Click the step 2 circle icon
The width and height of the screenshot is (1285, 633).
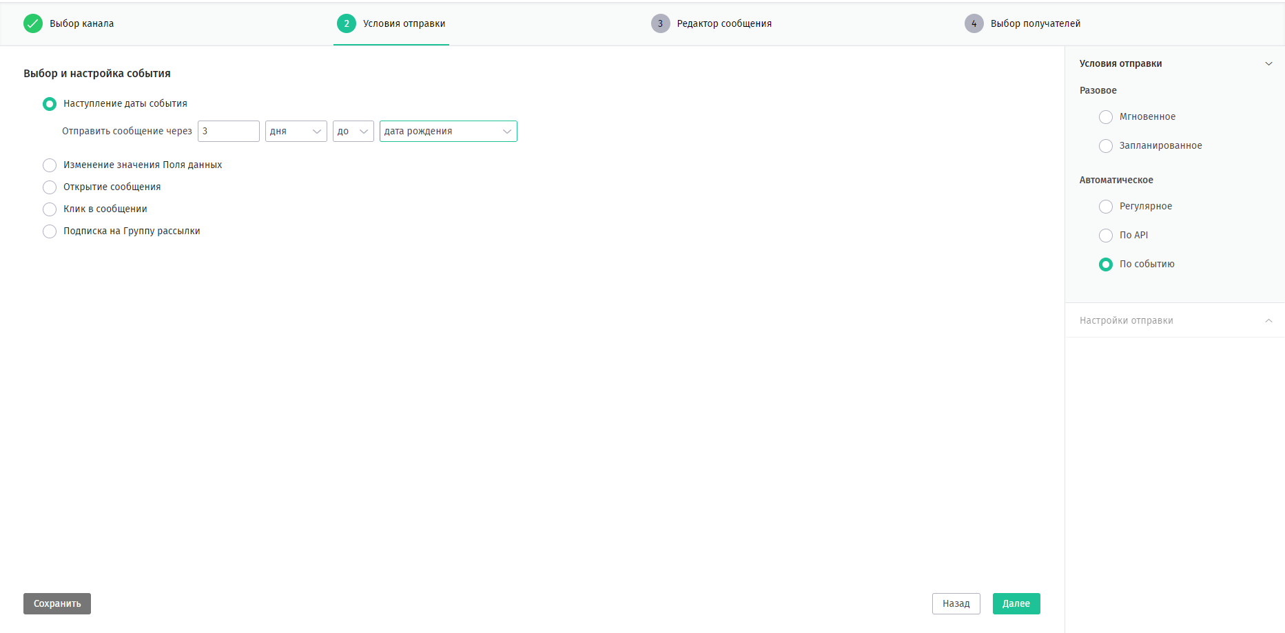(347, 23)
